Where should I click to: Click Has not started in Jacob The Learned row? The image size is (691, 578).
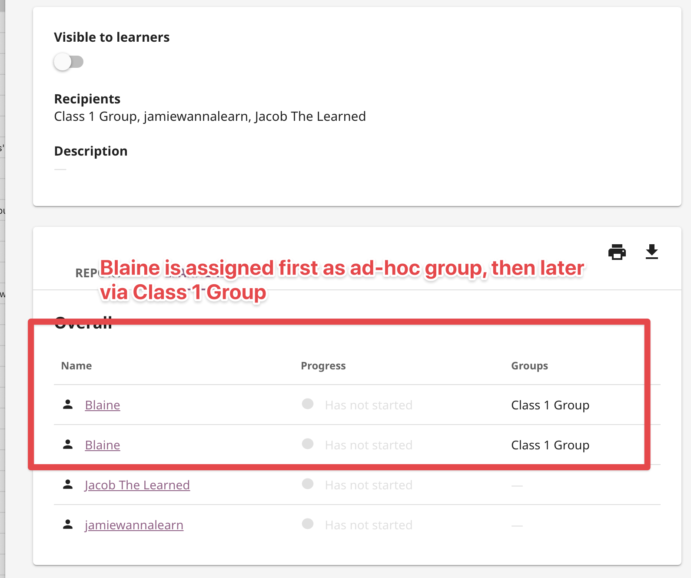pos(369,485)
